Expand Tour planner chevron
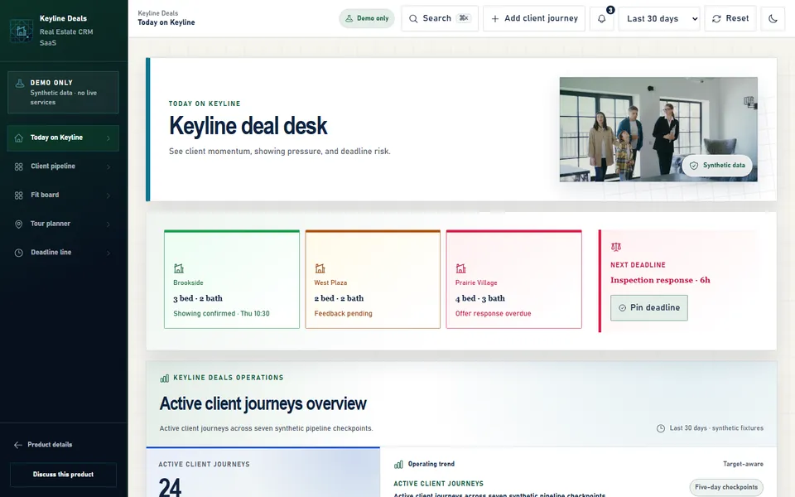 point(108,224)
